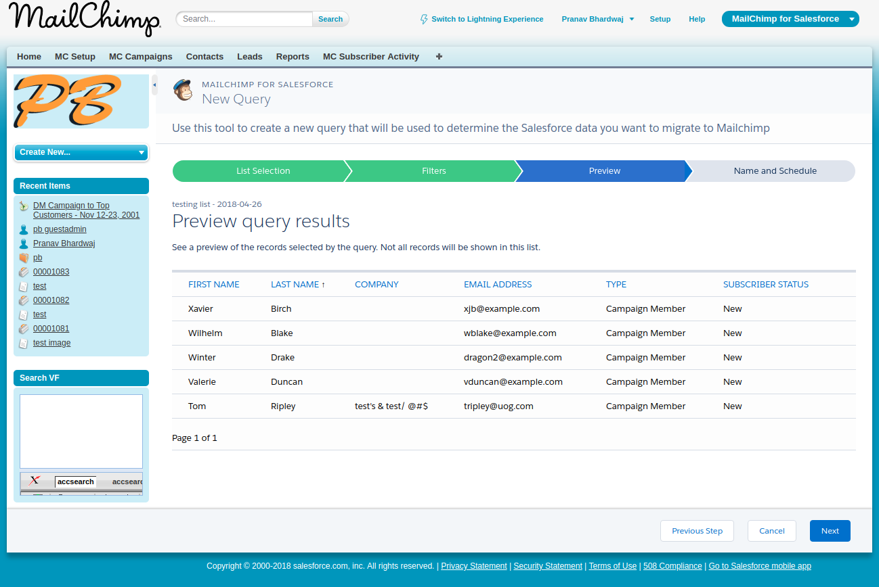Screen dimensions: 879x587
Task: Click the case icon beside 00001083
Action: coord(24,272)
